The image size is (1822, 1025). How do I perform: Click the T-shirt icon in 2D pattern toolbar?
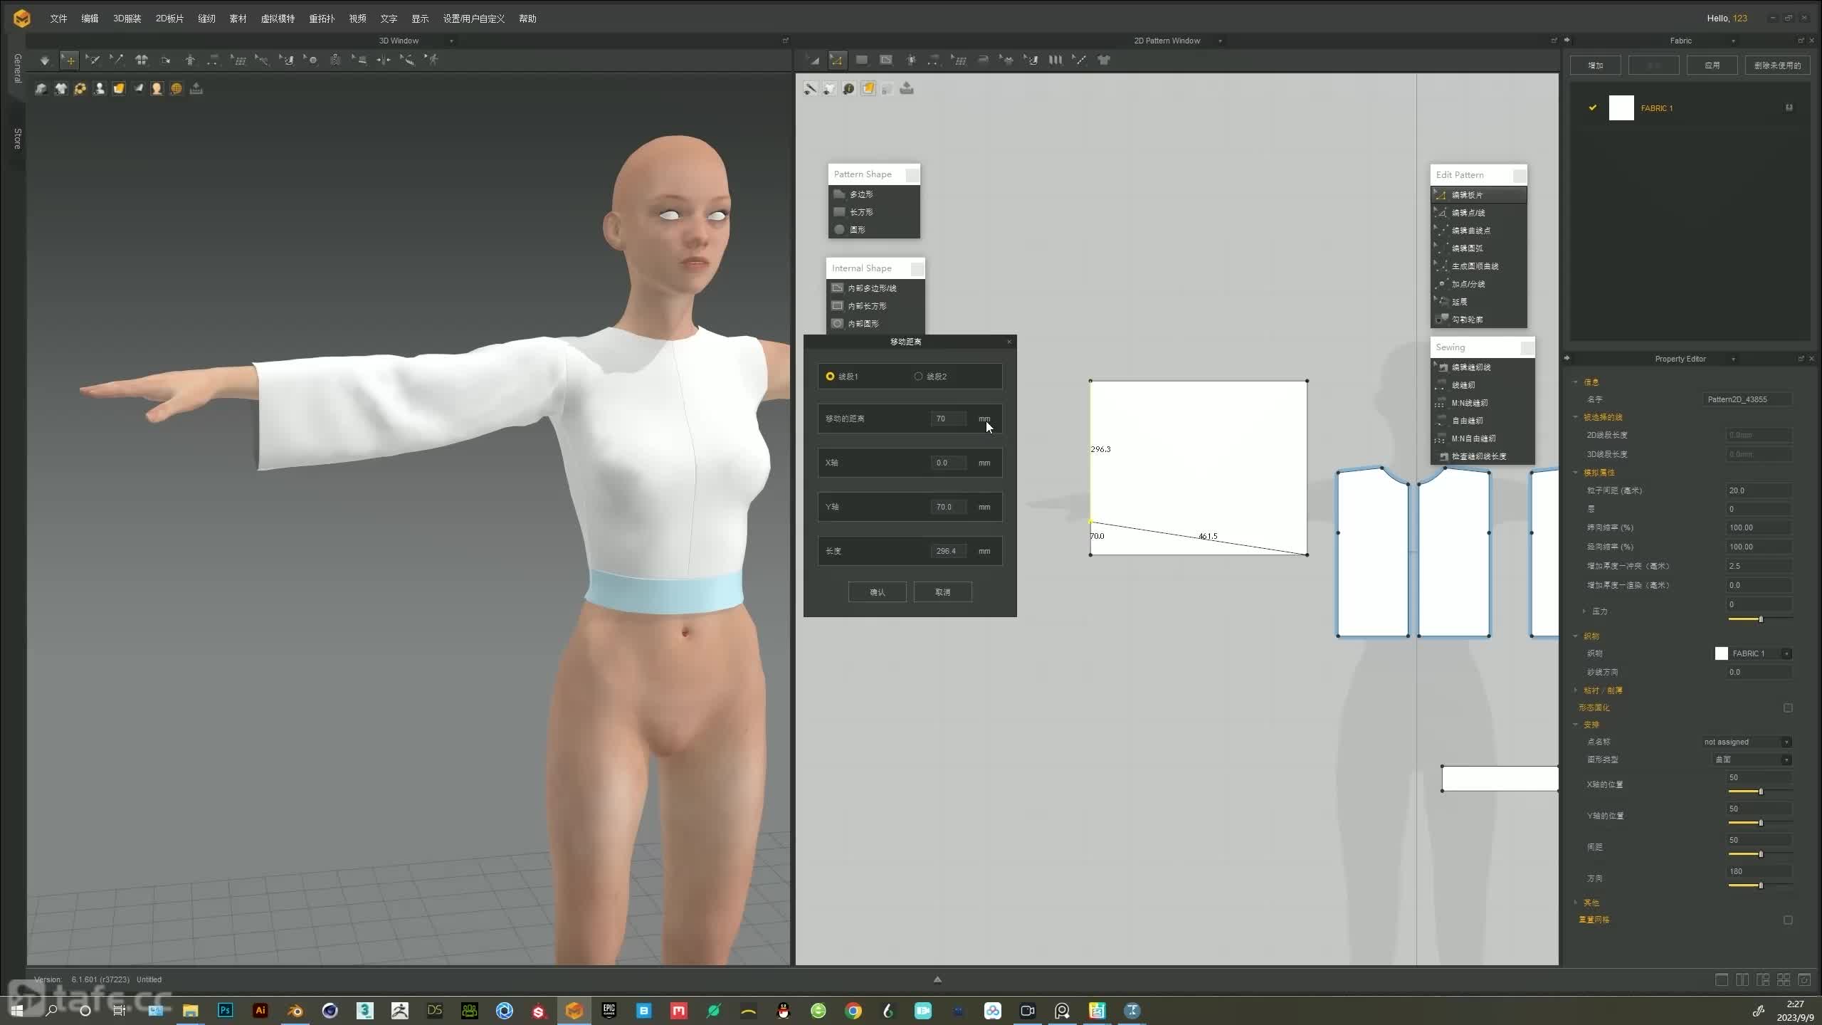(1104, 61)
